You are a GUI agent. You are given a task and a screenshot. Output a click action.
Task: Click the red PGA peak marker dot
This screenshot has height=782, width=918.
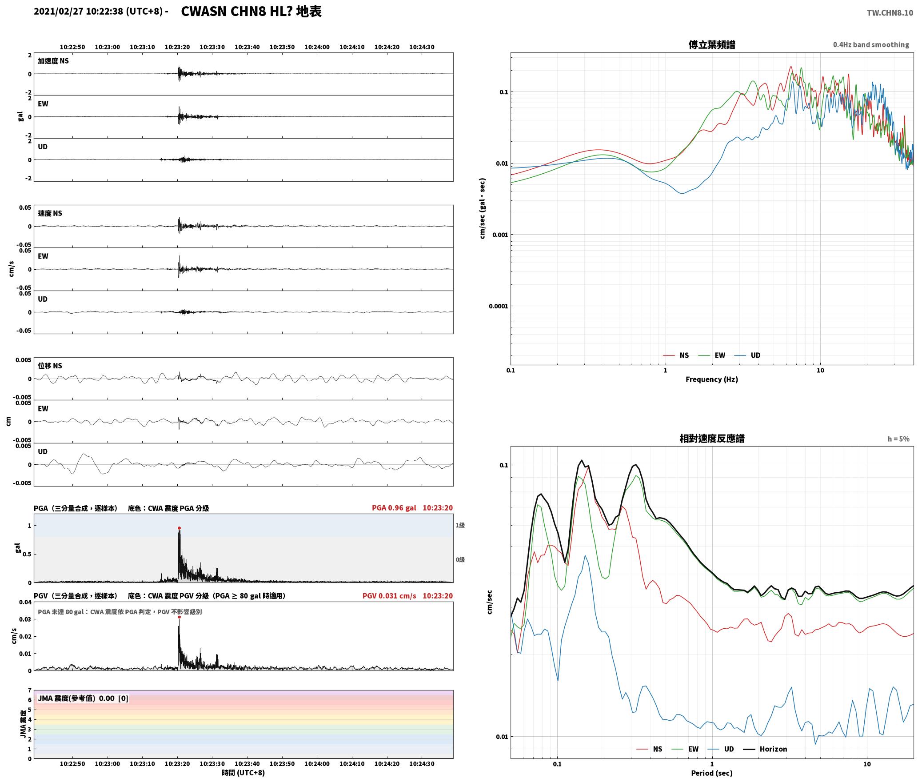[x=179, y=528]
